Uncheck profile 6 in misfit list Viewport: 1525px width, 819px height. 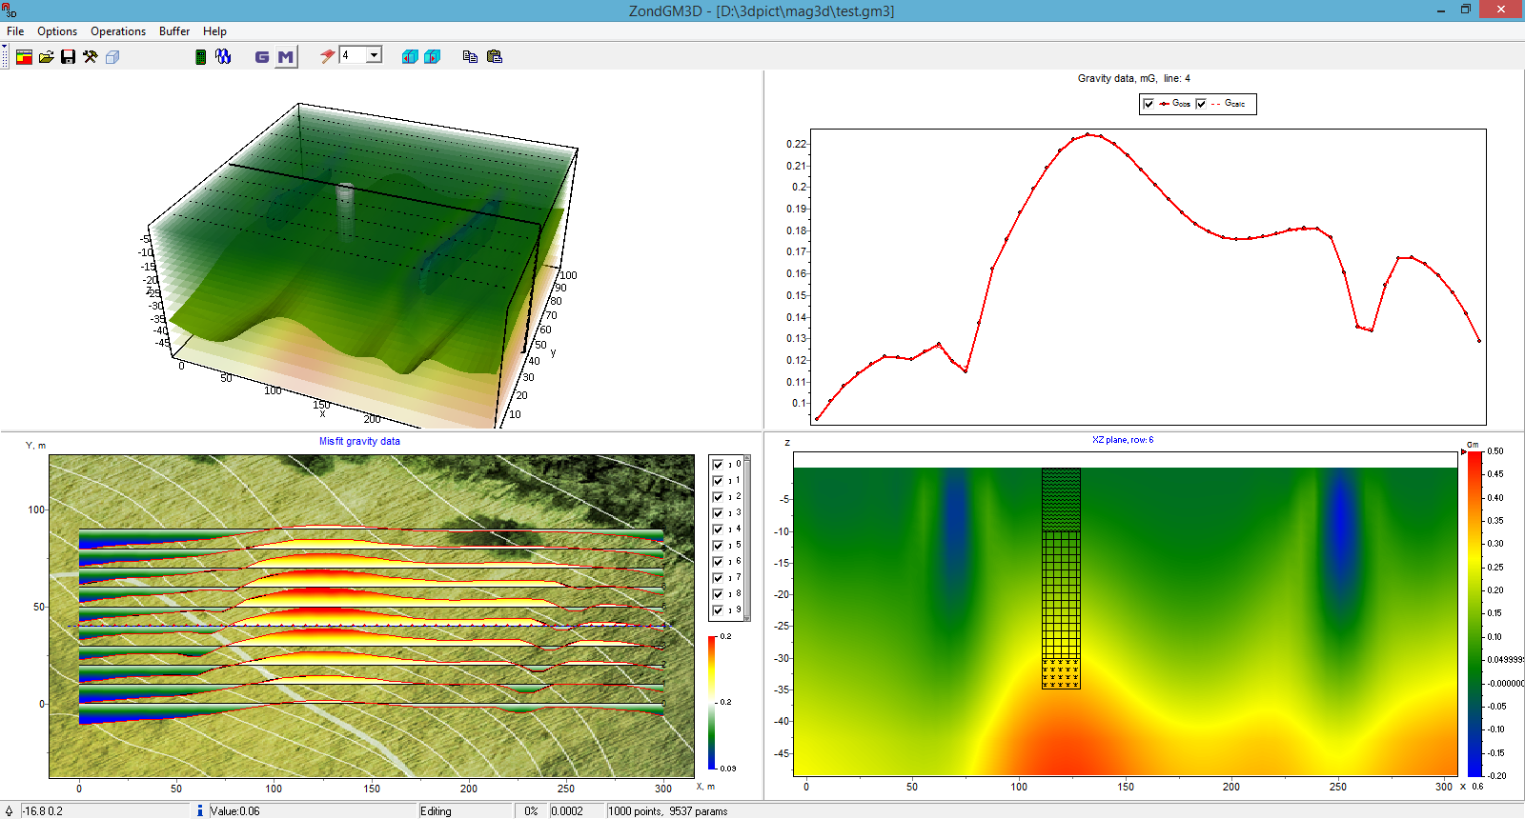[718, 562]
